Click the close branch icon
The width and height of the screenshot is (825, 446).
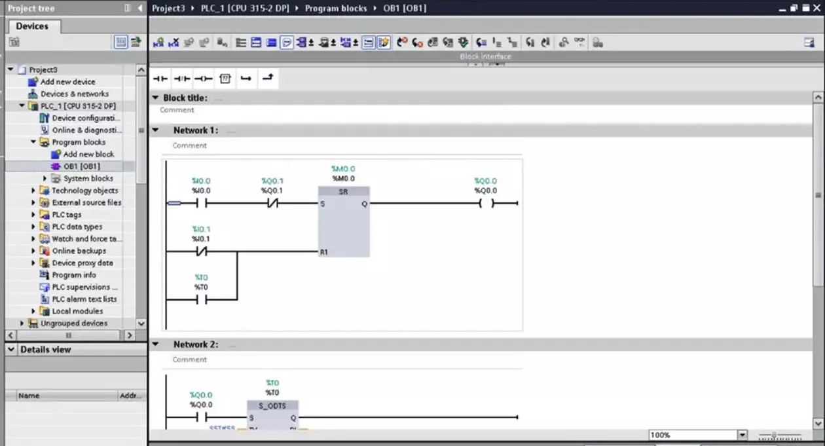pyautogui.click(x=267, y=79)
